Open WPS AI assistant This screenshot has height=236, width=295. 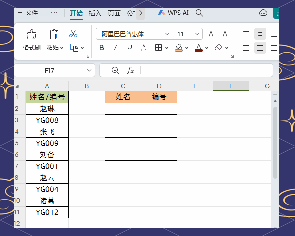point(173,13)
